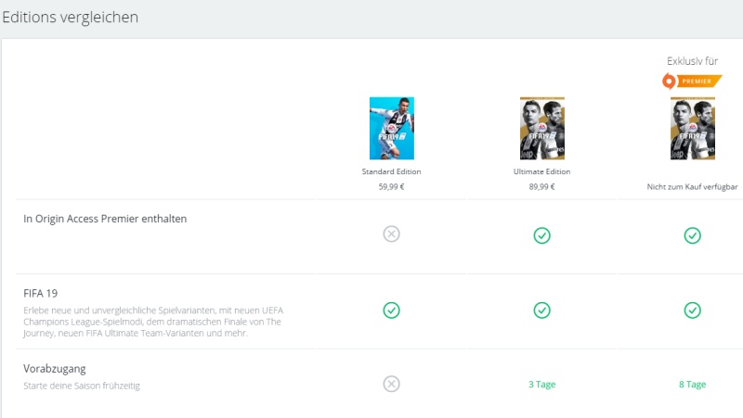Open the Standard Edition cover image
Viewport: 743px width, 418px height.
391,128
